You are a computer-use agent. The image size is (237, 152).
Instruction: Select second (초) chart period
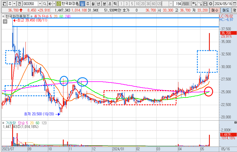(x=110, y=4)
